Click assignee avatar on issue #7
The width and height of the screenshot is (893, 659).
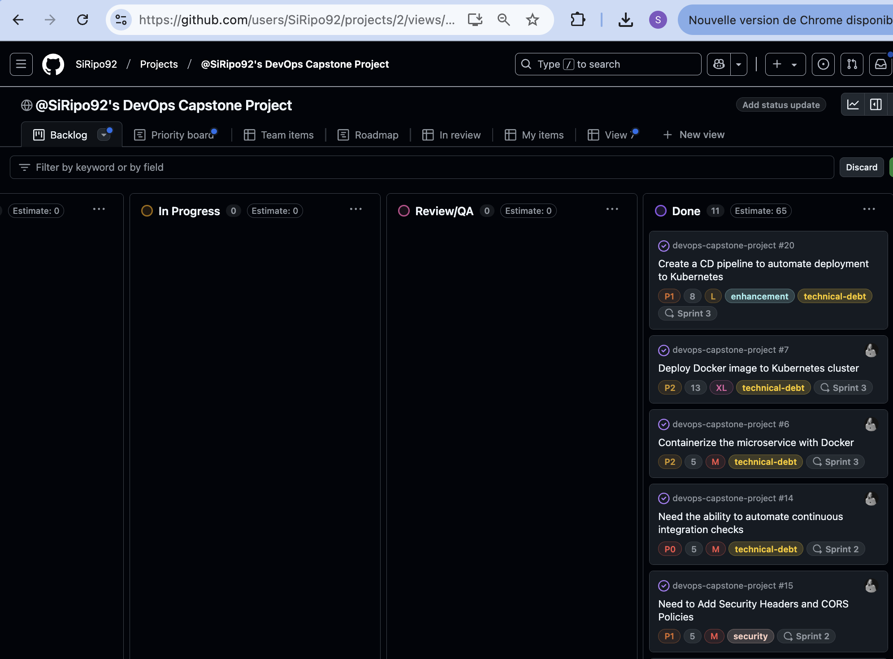point(871,351)
